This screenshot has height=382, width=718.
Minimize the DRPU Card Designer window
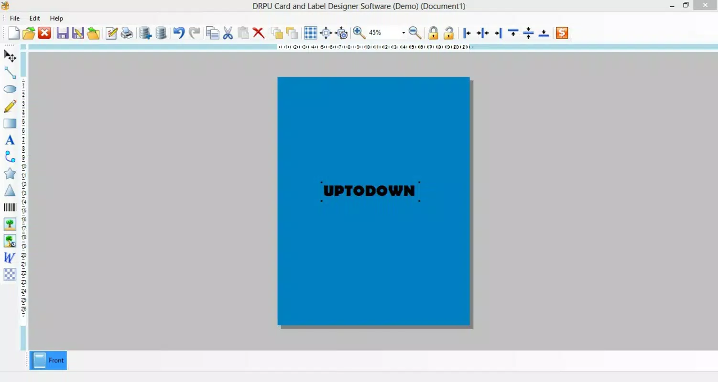[672, 6]
